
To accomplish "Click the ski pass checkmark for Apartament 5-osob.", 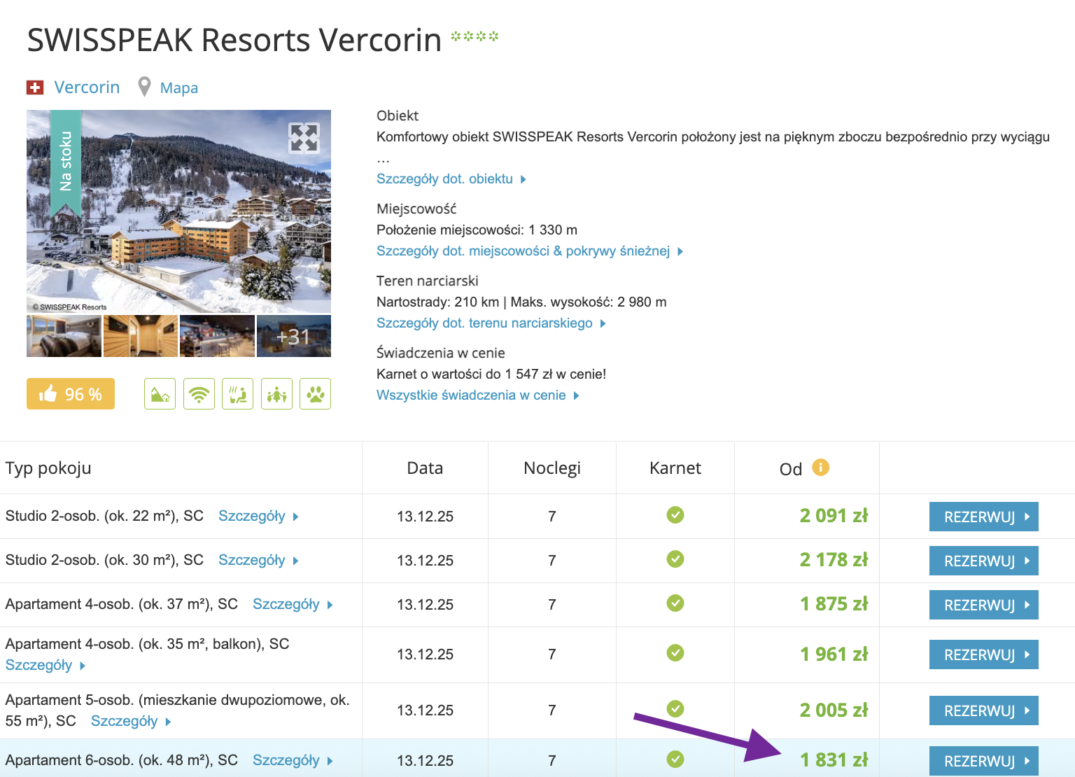I will 675,709.
